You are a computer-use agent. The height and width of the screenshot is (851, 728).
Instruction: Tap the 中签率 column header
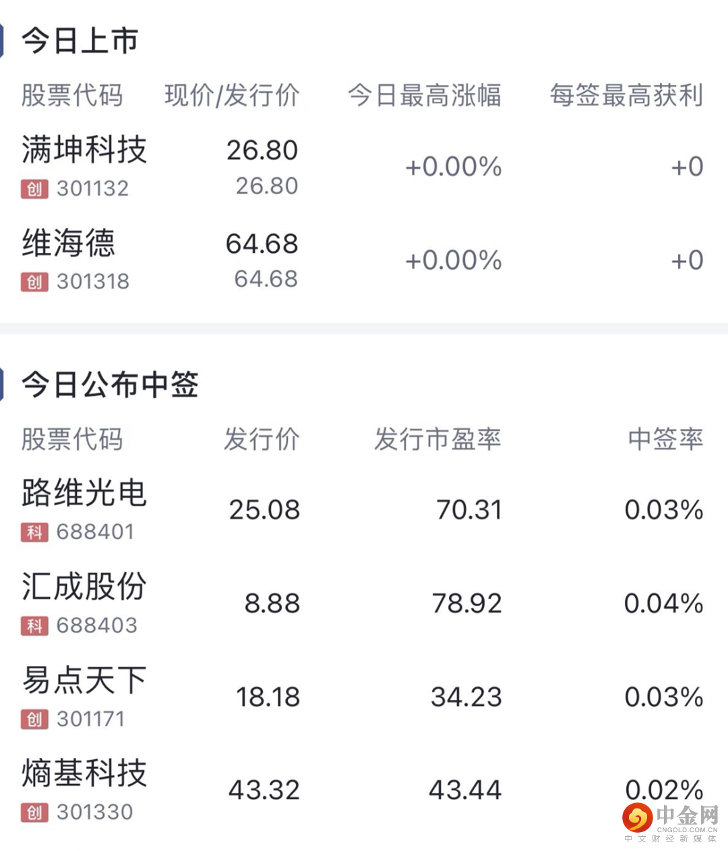[x=665, y=439]
